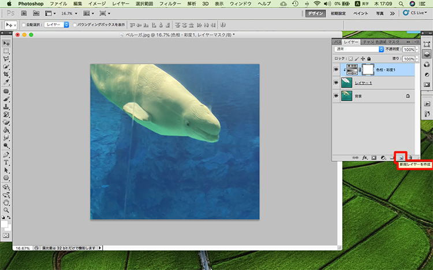Image resolution: width=433 pixels, height=270 pixels.
Task: Open the layer style fx menu
Action: coord(364,157)
